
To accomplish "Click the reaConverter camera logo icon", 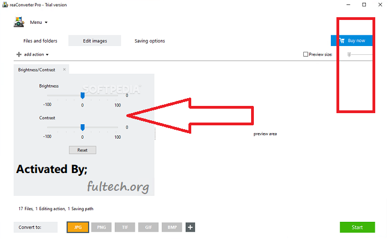I will point(19,22).
